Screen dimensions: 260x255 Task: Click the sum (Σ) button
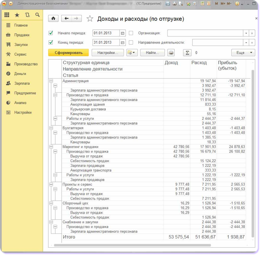[x=187, y=53]
